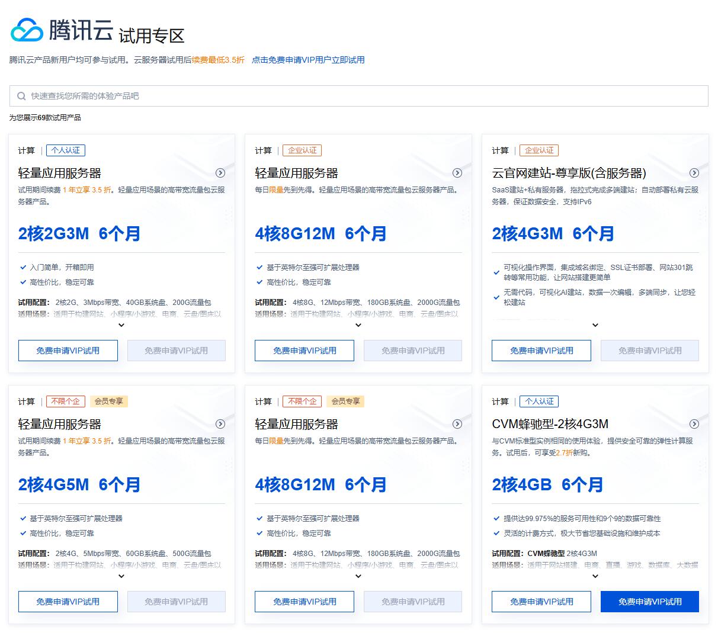
Task: Open arrow icon on the 2核4G5M 轻量应用服务器 card
Action: 220,424
